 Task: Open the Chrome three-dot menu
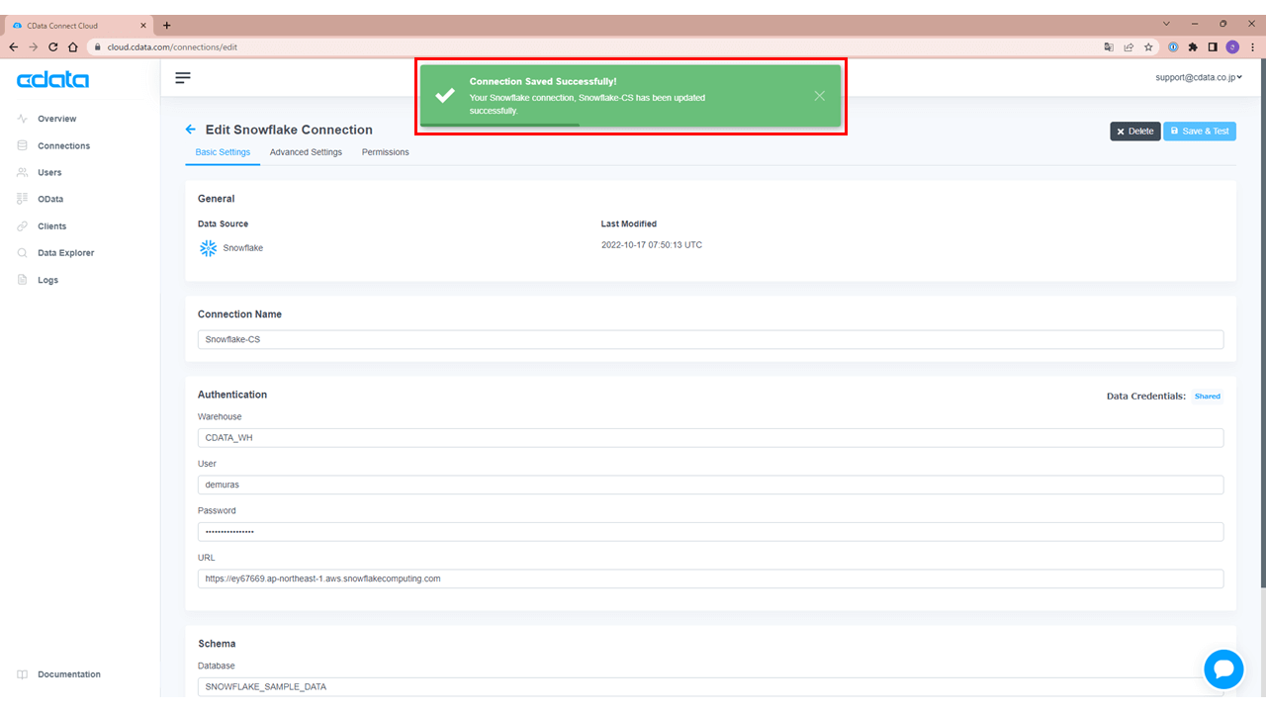(x=1252, y=46)
